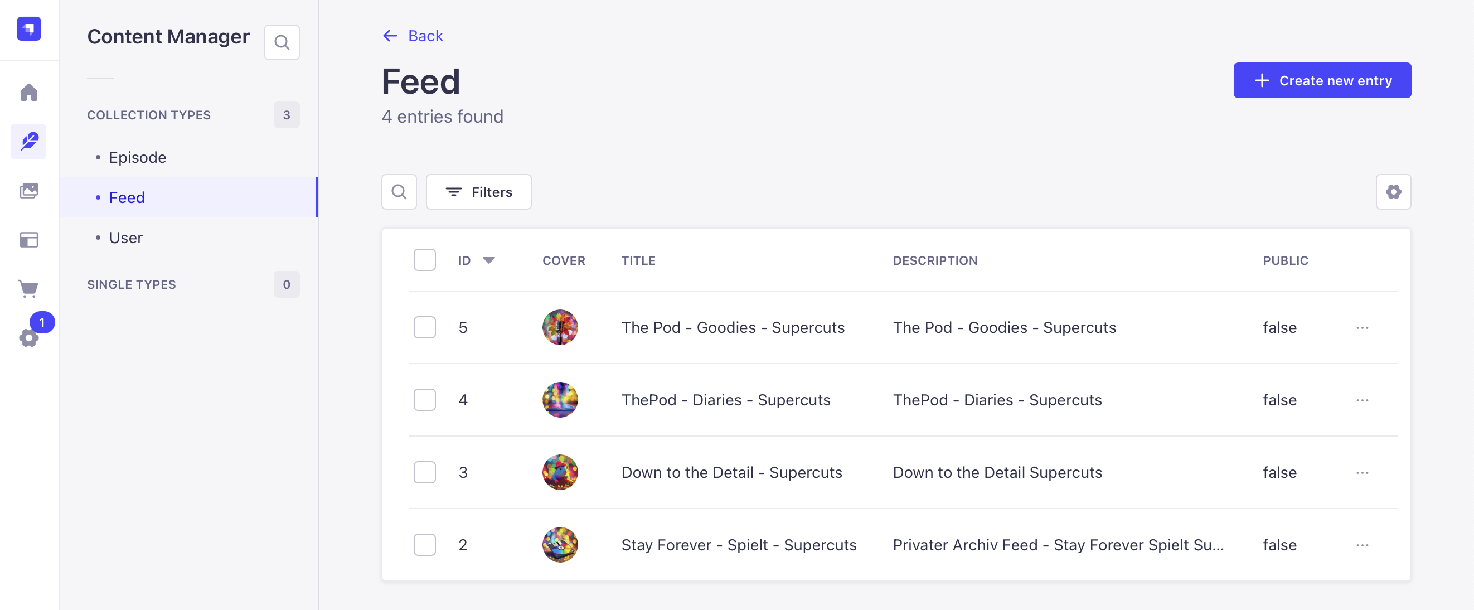This screenshot has width=1474, height=610.
Task: Go Back using the back link
Action: click(x=413, y=36)
